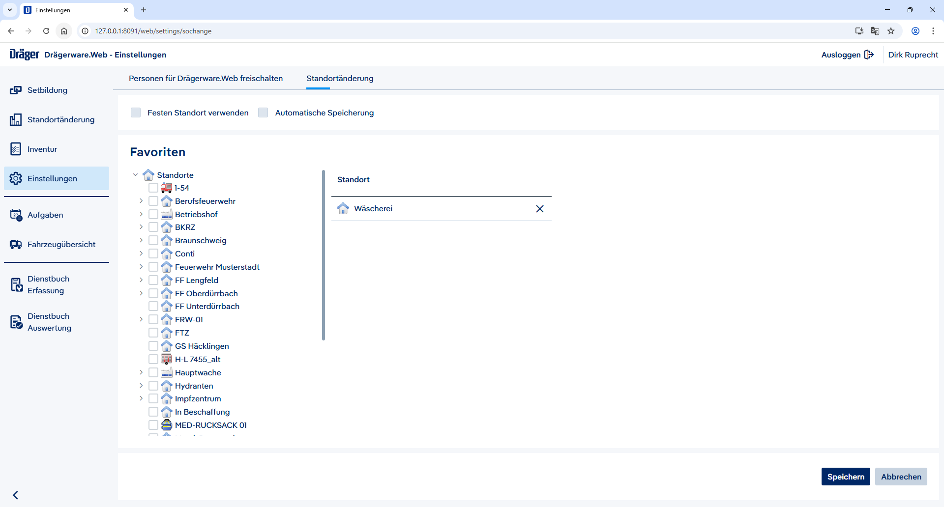Remove Wäscherei from favorites list
This screenshot has height=507, width=944.
coord(540,209)
